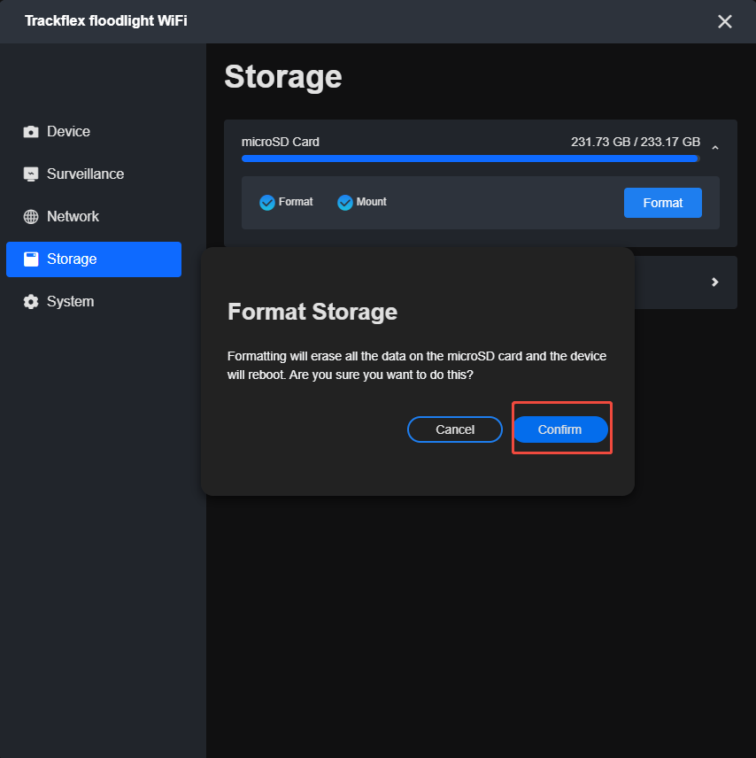Click the Mount status check icon
This screenshot has width=756, height=758.
click(x=345, y=203)
